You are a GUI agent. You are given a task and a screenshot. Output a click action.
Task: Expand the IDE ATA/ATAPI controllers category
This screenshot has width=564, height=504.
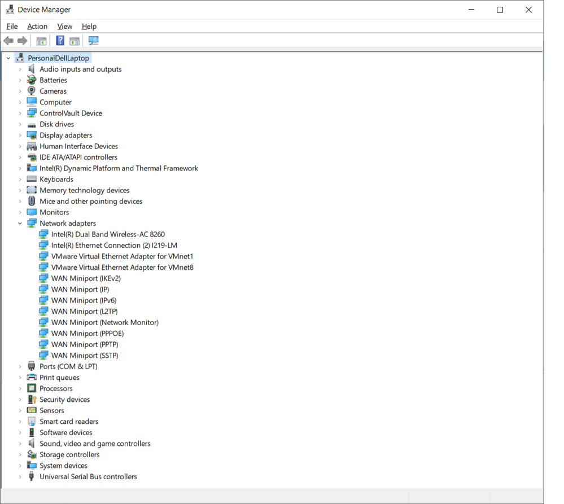click(x=20, y=157)
